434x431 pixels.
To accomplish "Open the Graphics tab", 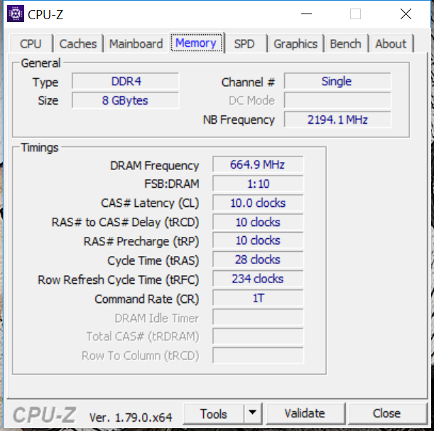I will 295,44.
